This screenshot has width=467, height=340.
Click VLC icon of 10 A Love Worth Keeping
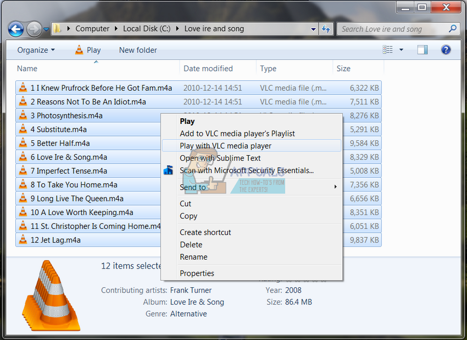(23, 212)
